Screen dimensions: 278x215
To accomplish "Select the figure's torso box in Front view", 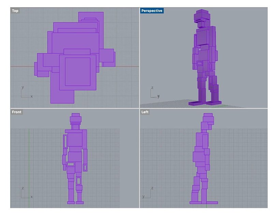I will [x=75, y=139].
